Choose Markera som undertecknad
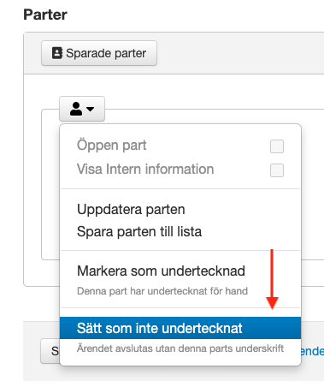 tap(161, 271)
